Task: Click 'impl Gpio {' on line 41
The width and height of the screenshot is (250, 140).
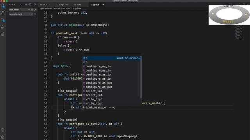Action: point(62,66)
